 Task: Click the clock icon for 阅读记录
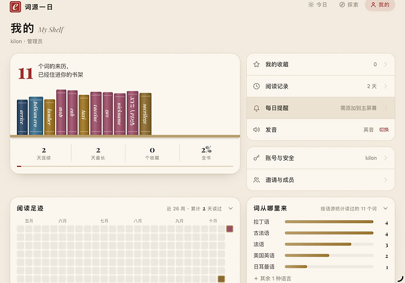256,86
